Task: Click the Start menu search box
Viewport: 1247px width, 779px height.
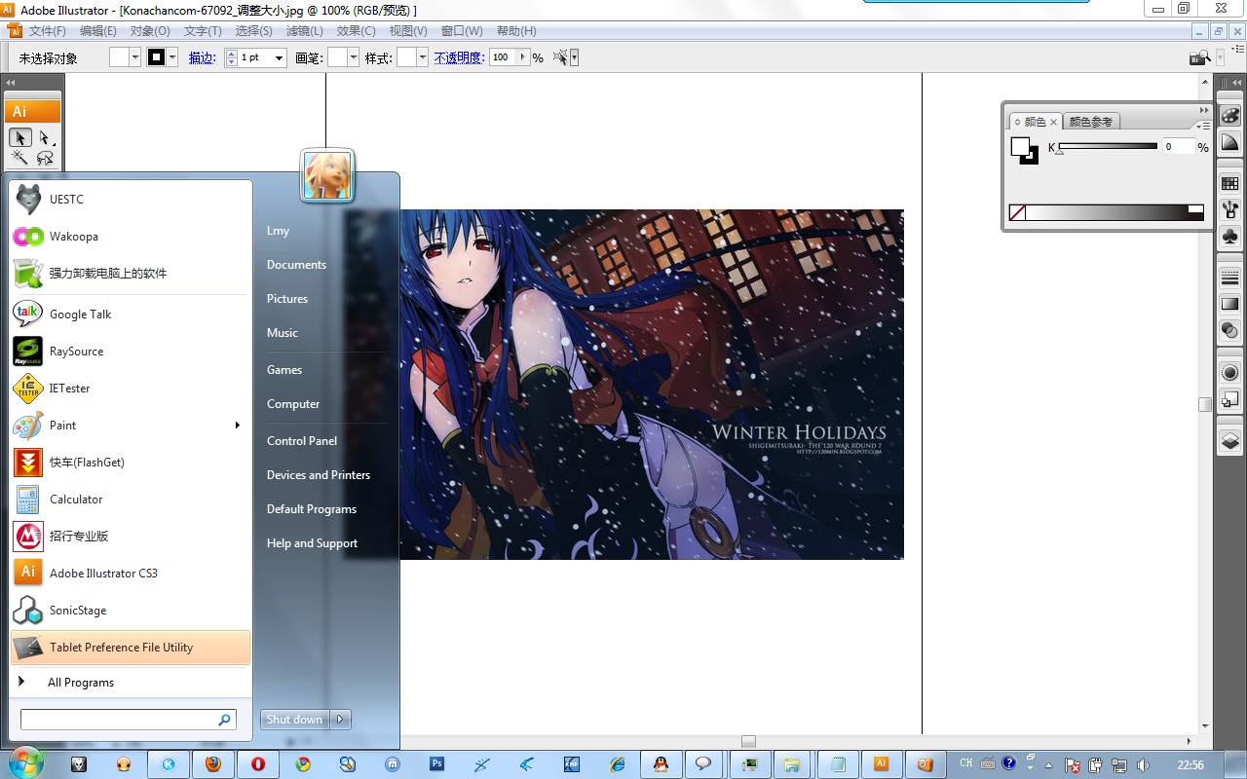Action: 128,720
